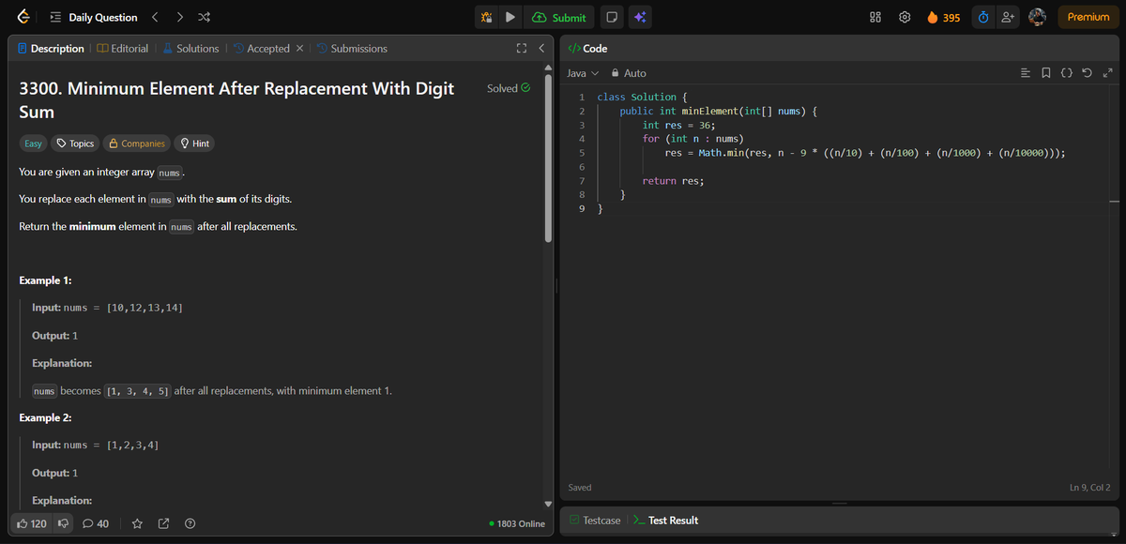Click the Premium button
Screen dimensions: 1126x544
coord(1088,17)
